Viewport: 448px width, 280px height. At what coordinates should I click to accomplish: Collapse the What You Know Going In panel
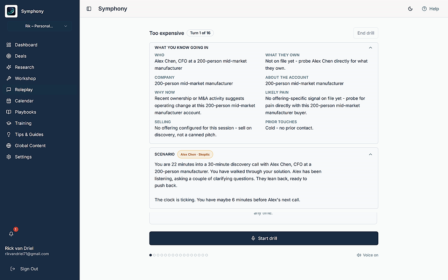(x=370, y=48)
